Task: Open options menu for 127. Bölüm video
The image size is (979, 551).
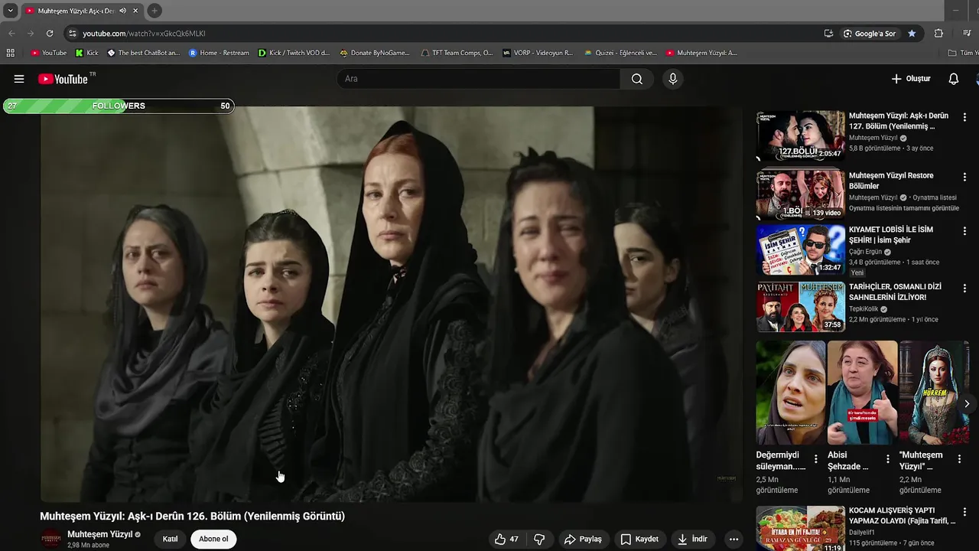Action: pyautogui.click(x=964, y=117)
